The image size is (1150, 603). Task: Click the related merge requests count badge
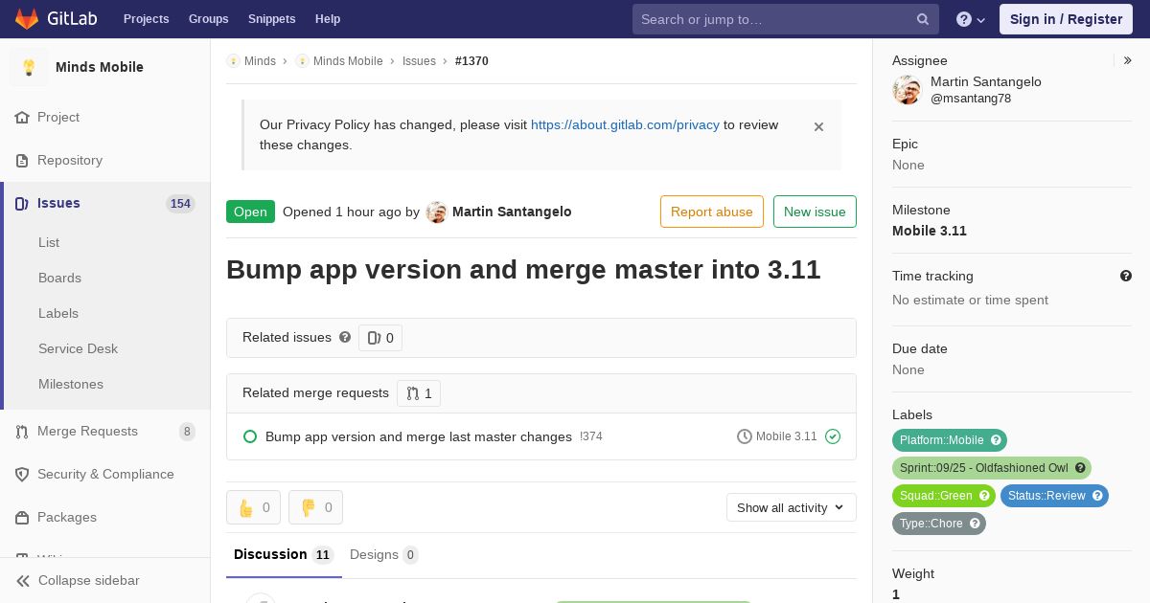point(419,393)
